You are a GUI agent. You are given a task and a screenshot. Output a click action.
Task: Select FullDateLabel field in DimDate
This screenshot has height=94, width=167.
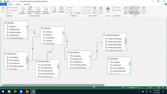(x=14, y=29)
